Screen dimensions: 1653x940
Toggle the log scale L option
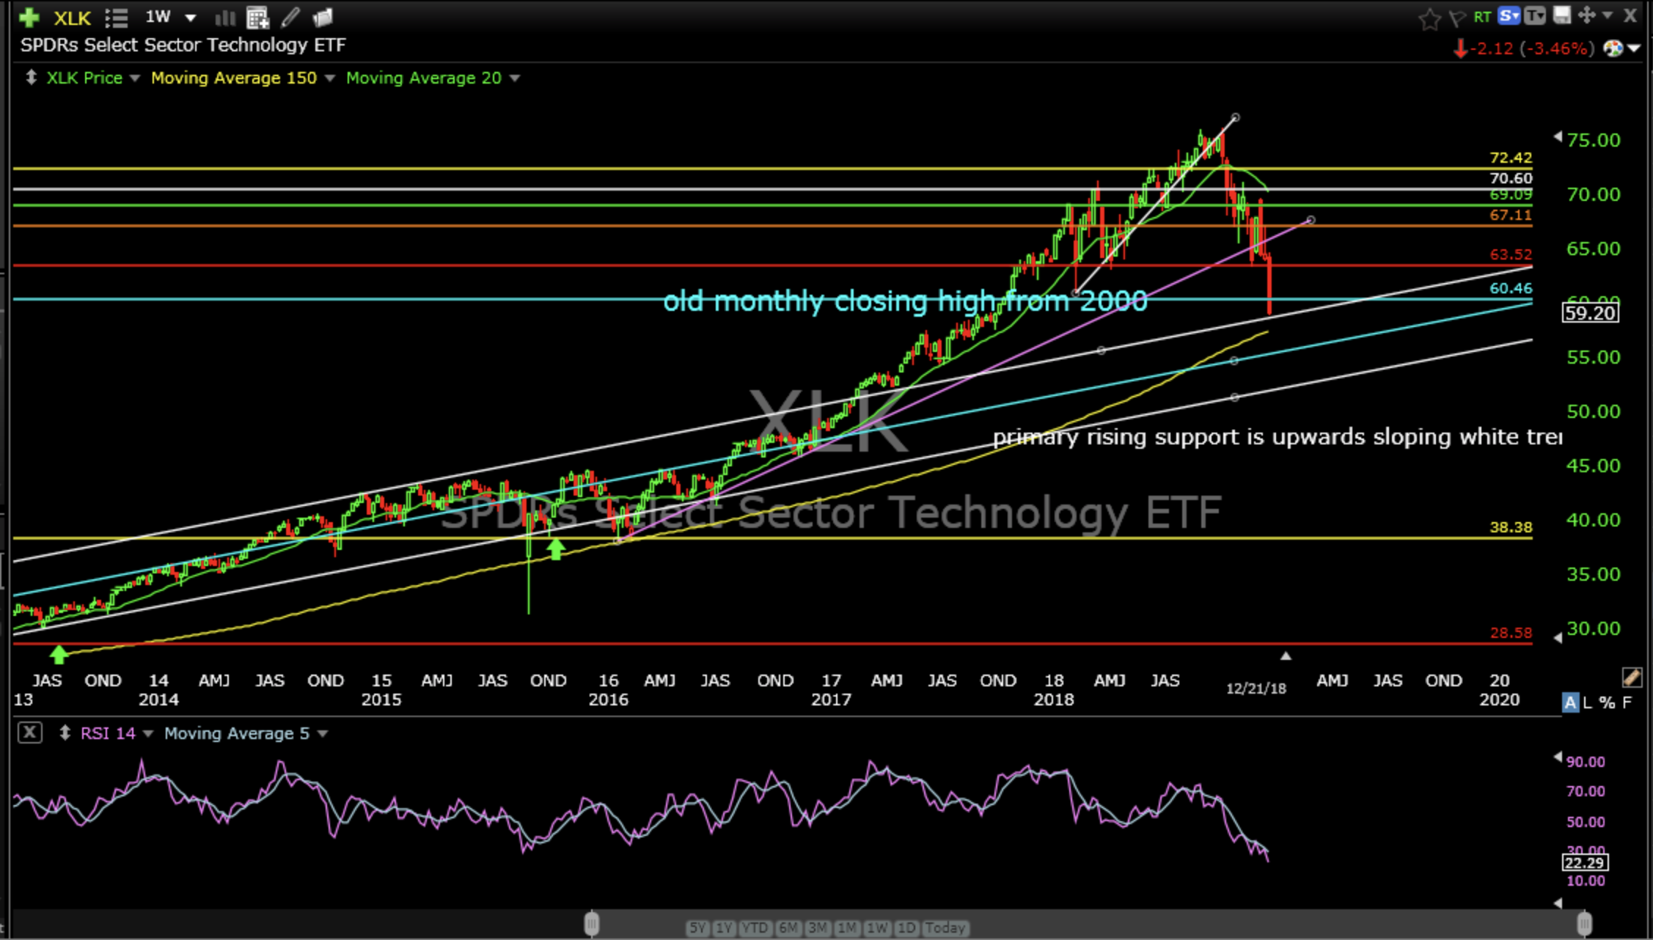(x=1588, y=702)
